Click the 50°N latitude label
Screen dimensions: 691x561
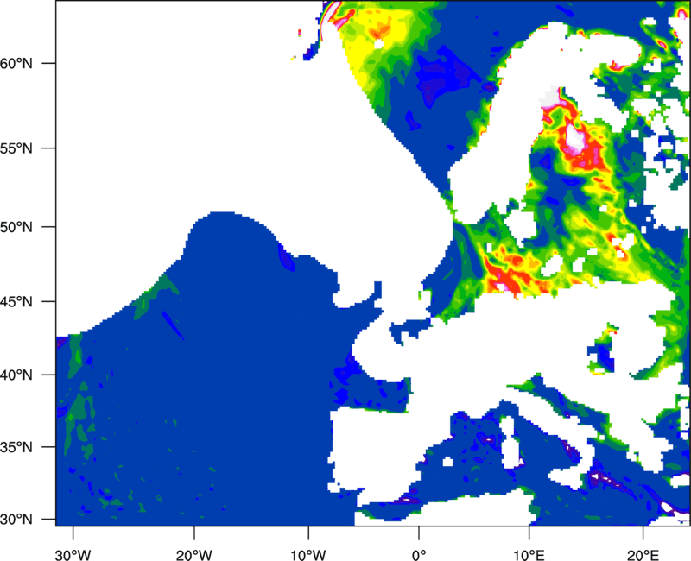pyautogui.click(x=16, y=227)
